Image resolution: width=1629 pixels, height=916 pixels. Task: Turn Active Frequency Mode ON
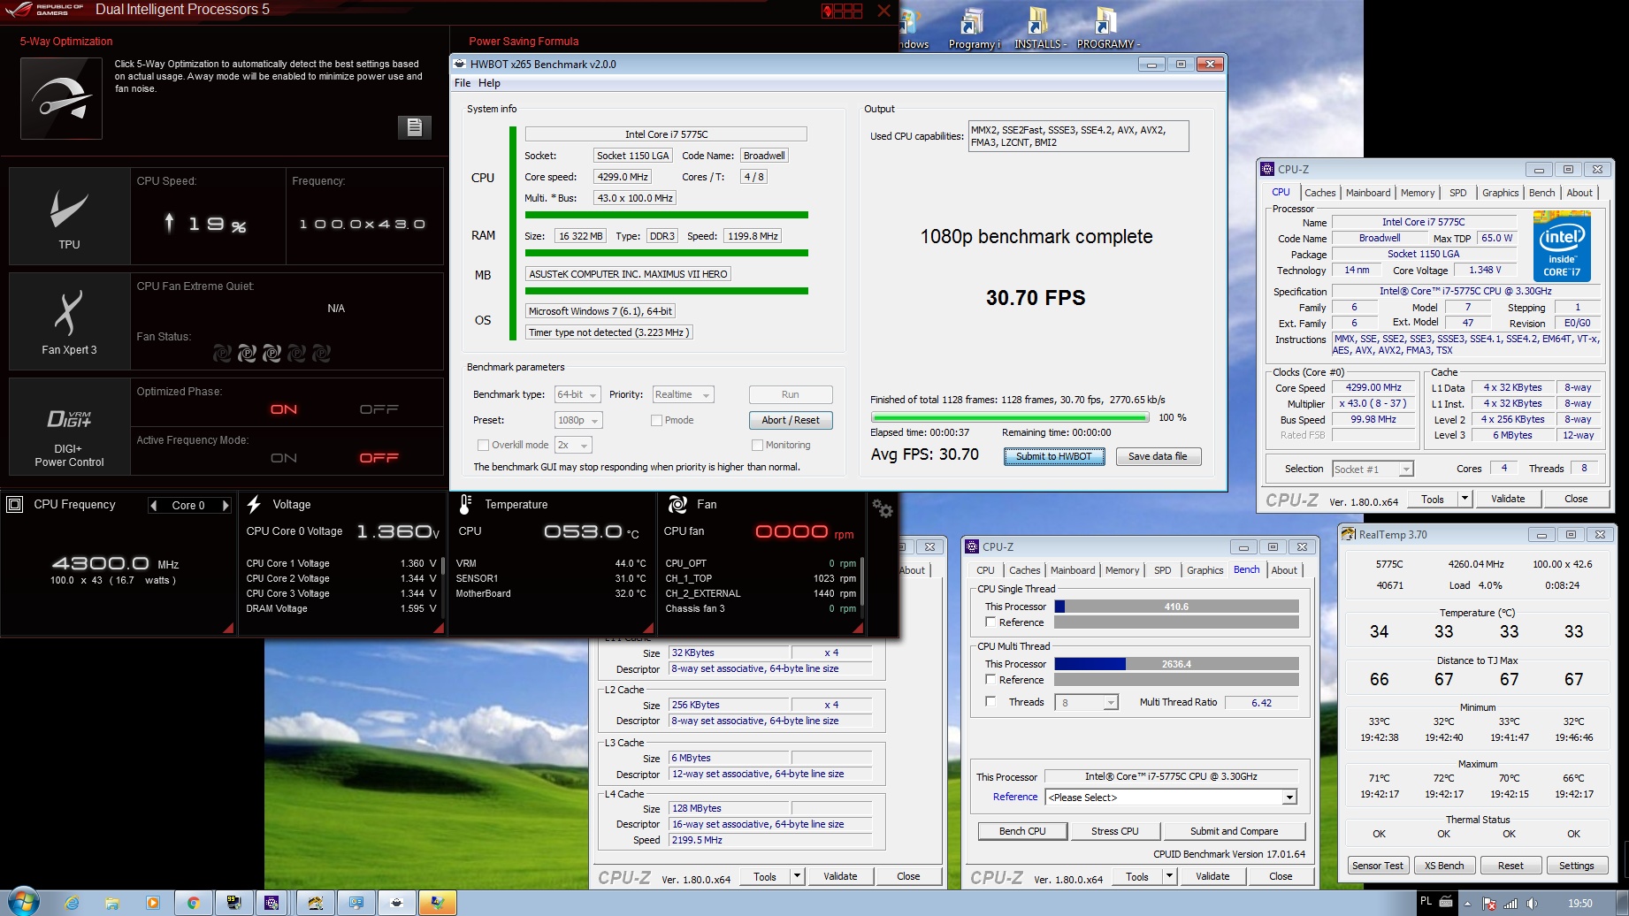pyautogui.click(x=284, y=458)
